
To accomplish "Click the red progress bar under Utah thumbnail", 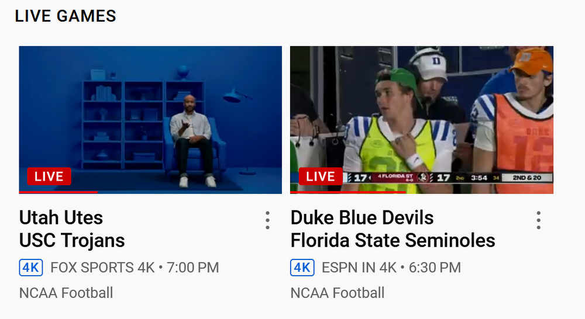I will [x=58, y=192].
